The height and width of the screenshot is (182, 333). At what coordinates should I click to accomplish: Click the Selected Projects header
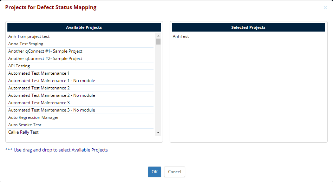click(x=248, y=27)
